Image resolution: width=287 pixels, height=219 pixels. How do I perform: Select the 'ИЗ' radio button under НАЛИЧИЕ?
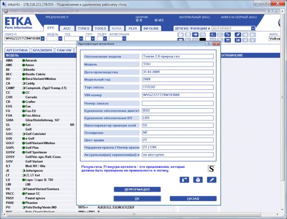click(156, 21)
